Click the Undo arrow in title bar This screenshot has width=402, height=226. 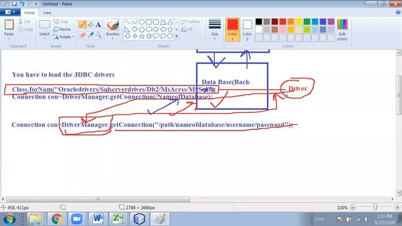[22, 4]
